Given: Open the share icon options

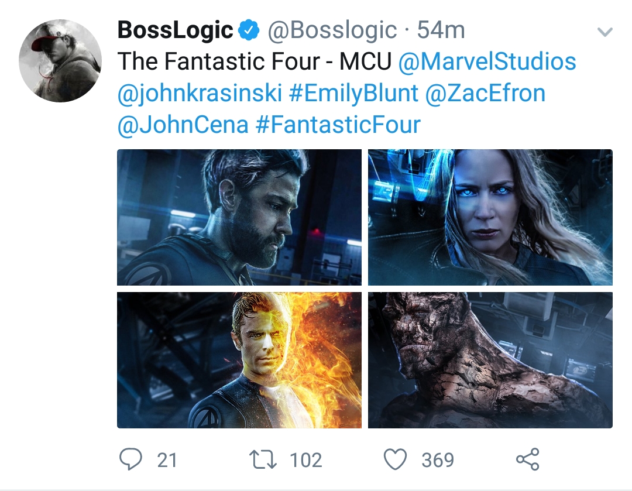Looking at the screenshot, I should pyautogui.click(x=527, y=459).
